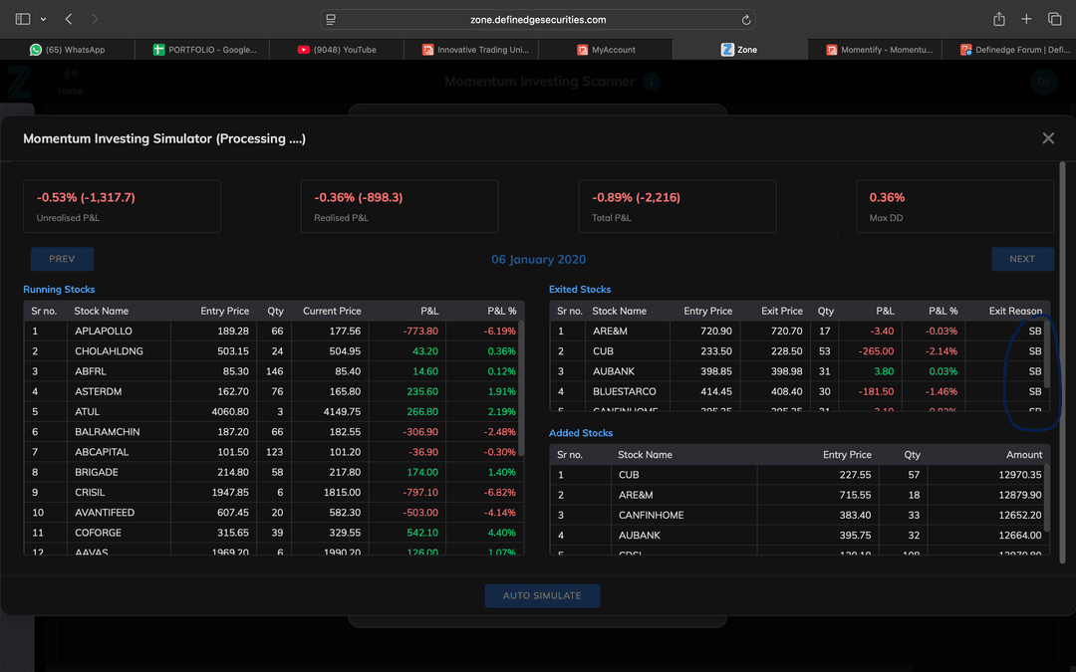Start the AUTO SIMULATE button

tap(542, 595)
